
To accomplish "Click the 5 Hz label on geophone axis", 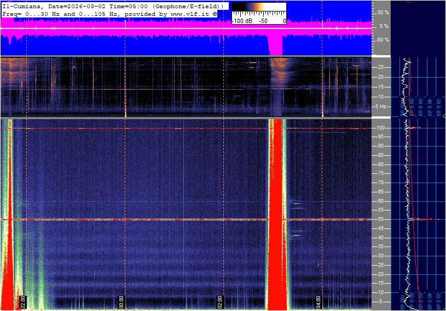I will [381, 107].
